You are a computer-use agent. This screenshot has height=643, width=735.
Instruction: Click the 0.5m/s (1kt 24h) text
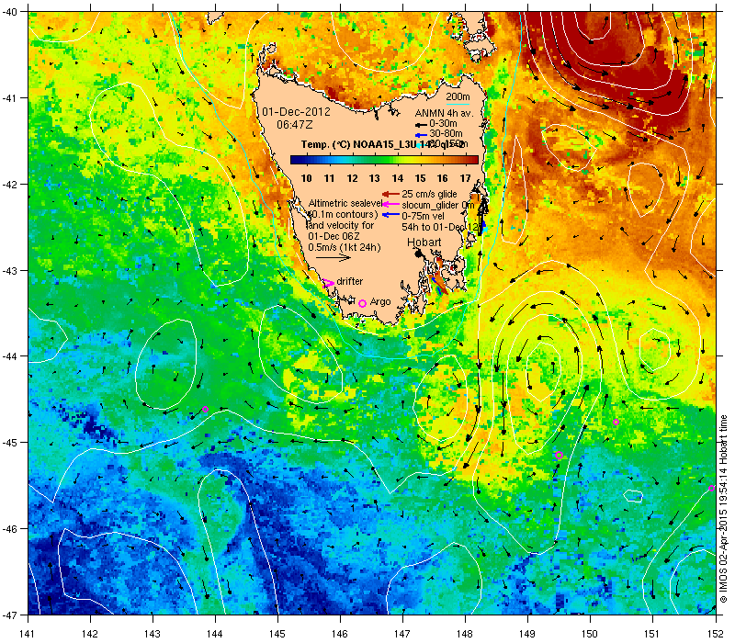345,247
